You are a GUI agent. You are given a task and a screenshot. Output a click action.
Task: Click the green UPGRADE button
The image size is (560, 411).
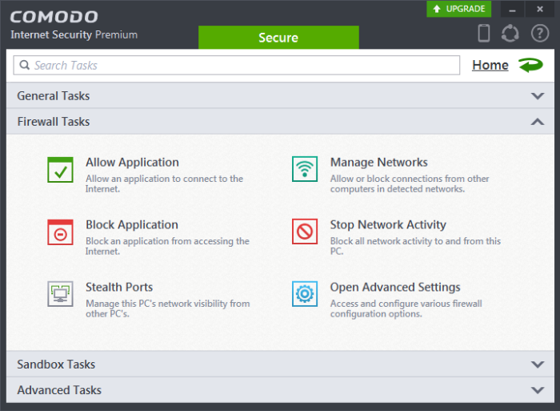tap(459, 9)
